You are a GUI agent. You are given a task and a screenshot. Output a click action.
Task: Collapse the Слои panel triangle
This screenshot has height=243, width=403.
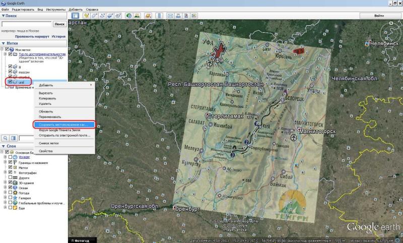[3, 146]
